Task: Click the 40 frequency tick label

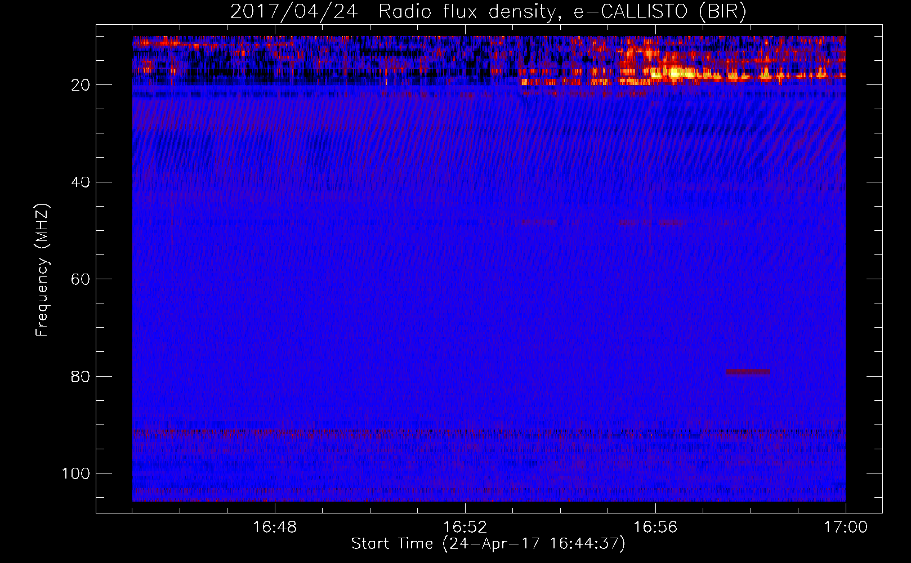Action: click(81, 182)
